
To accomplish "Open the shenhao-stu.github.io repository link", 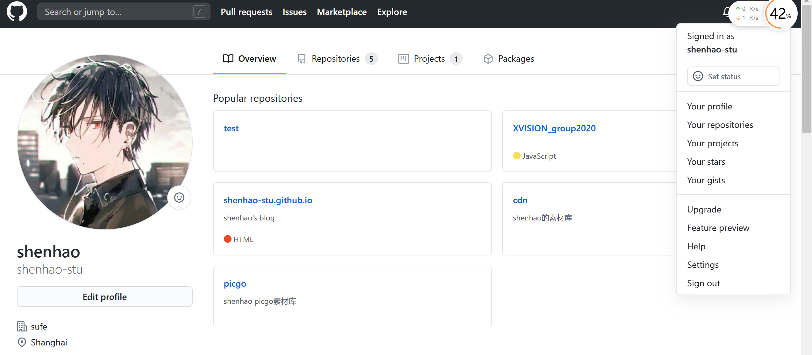I will 267,200.
